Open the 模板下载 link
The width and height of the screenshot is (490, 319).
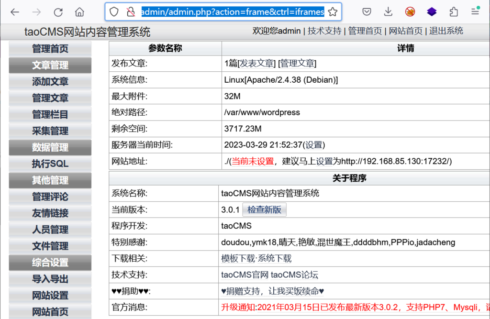pyautogui.click(x=238, y=258)
